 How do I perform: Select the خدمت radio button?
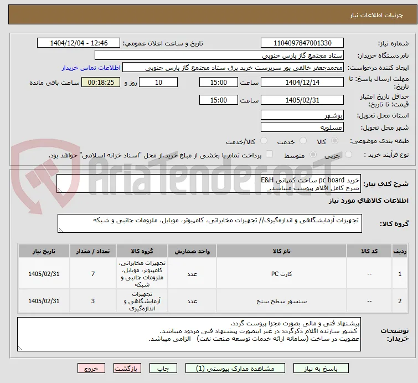pos(303,141)
